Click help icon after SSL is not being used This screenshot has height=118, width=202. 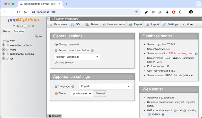tap(196, 54)
